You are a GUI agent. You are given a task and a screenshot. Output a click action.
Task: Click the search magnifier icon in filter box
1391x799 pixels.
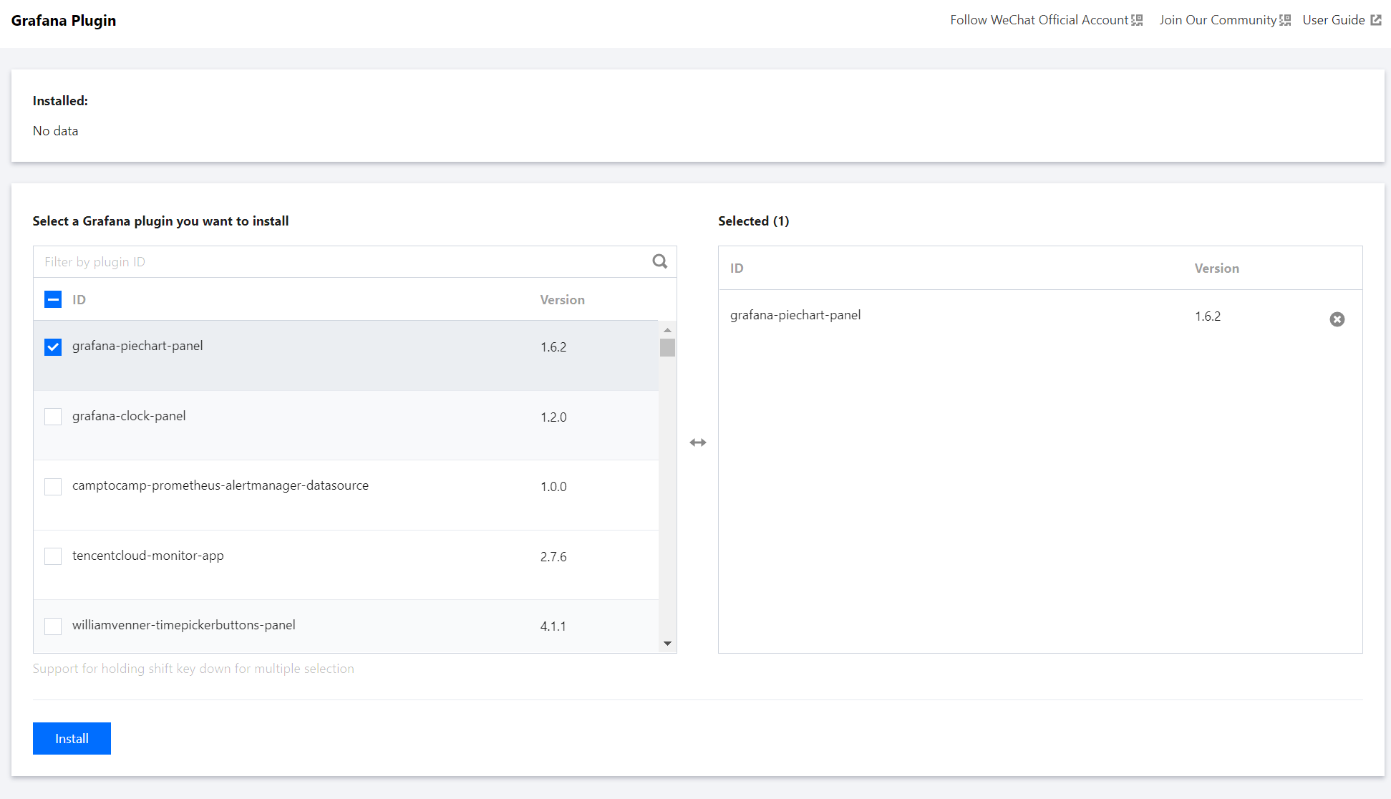(659, 261)
